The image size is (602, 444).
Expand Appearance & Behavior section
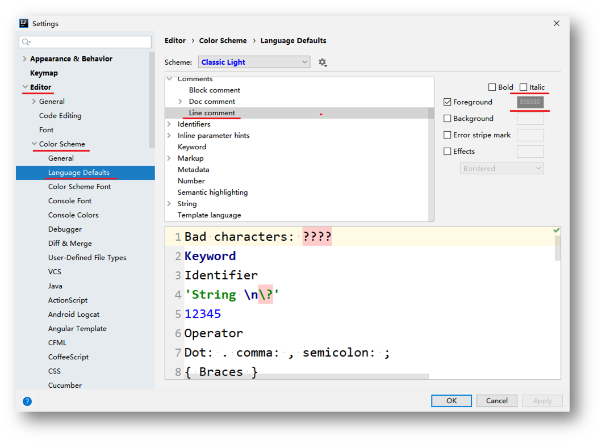tap(24, 58)
